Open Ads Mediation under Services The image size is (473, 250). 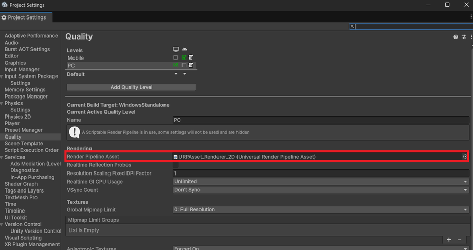35,164
